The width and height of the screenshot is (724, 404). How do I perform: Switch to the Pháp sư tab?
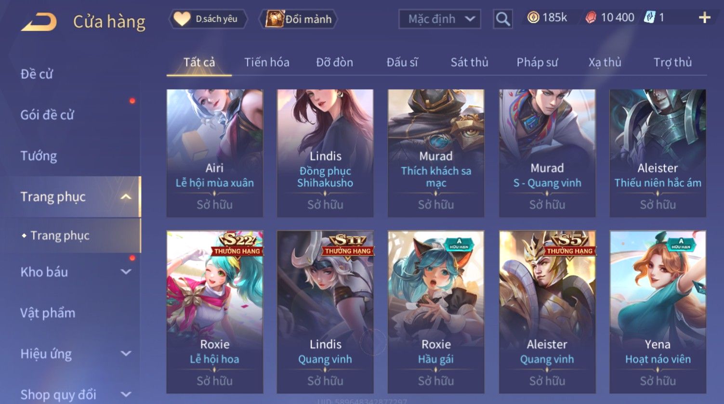tap(537, 63)
